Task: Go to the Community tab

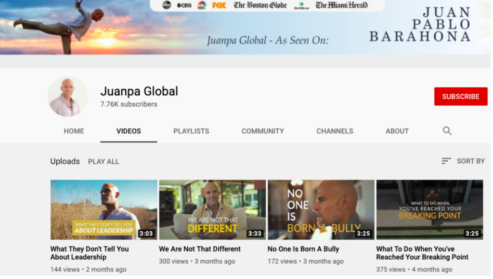Action: (x=262, y=131)
